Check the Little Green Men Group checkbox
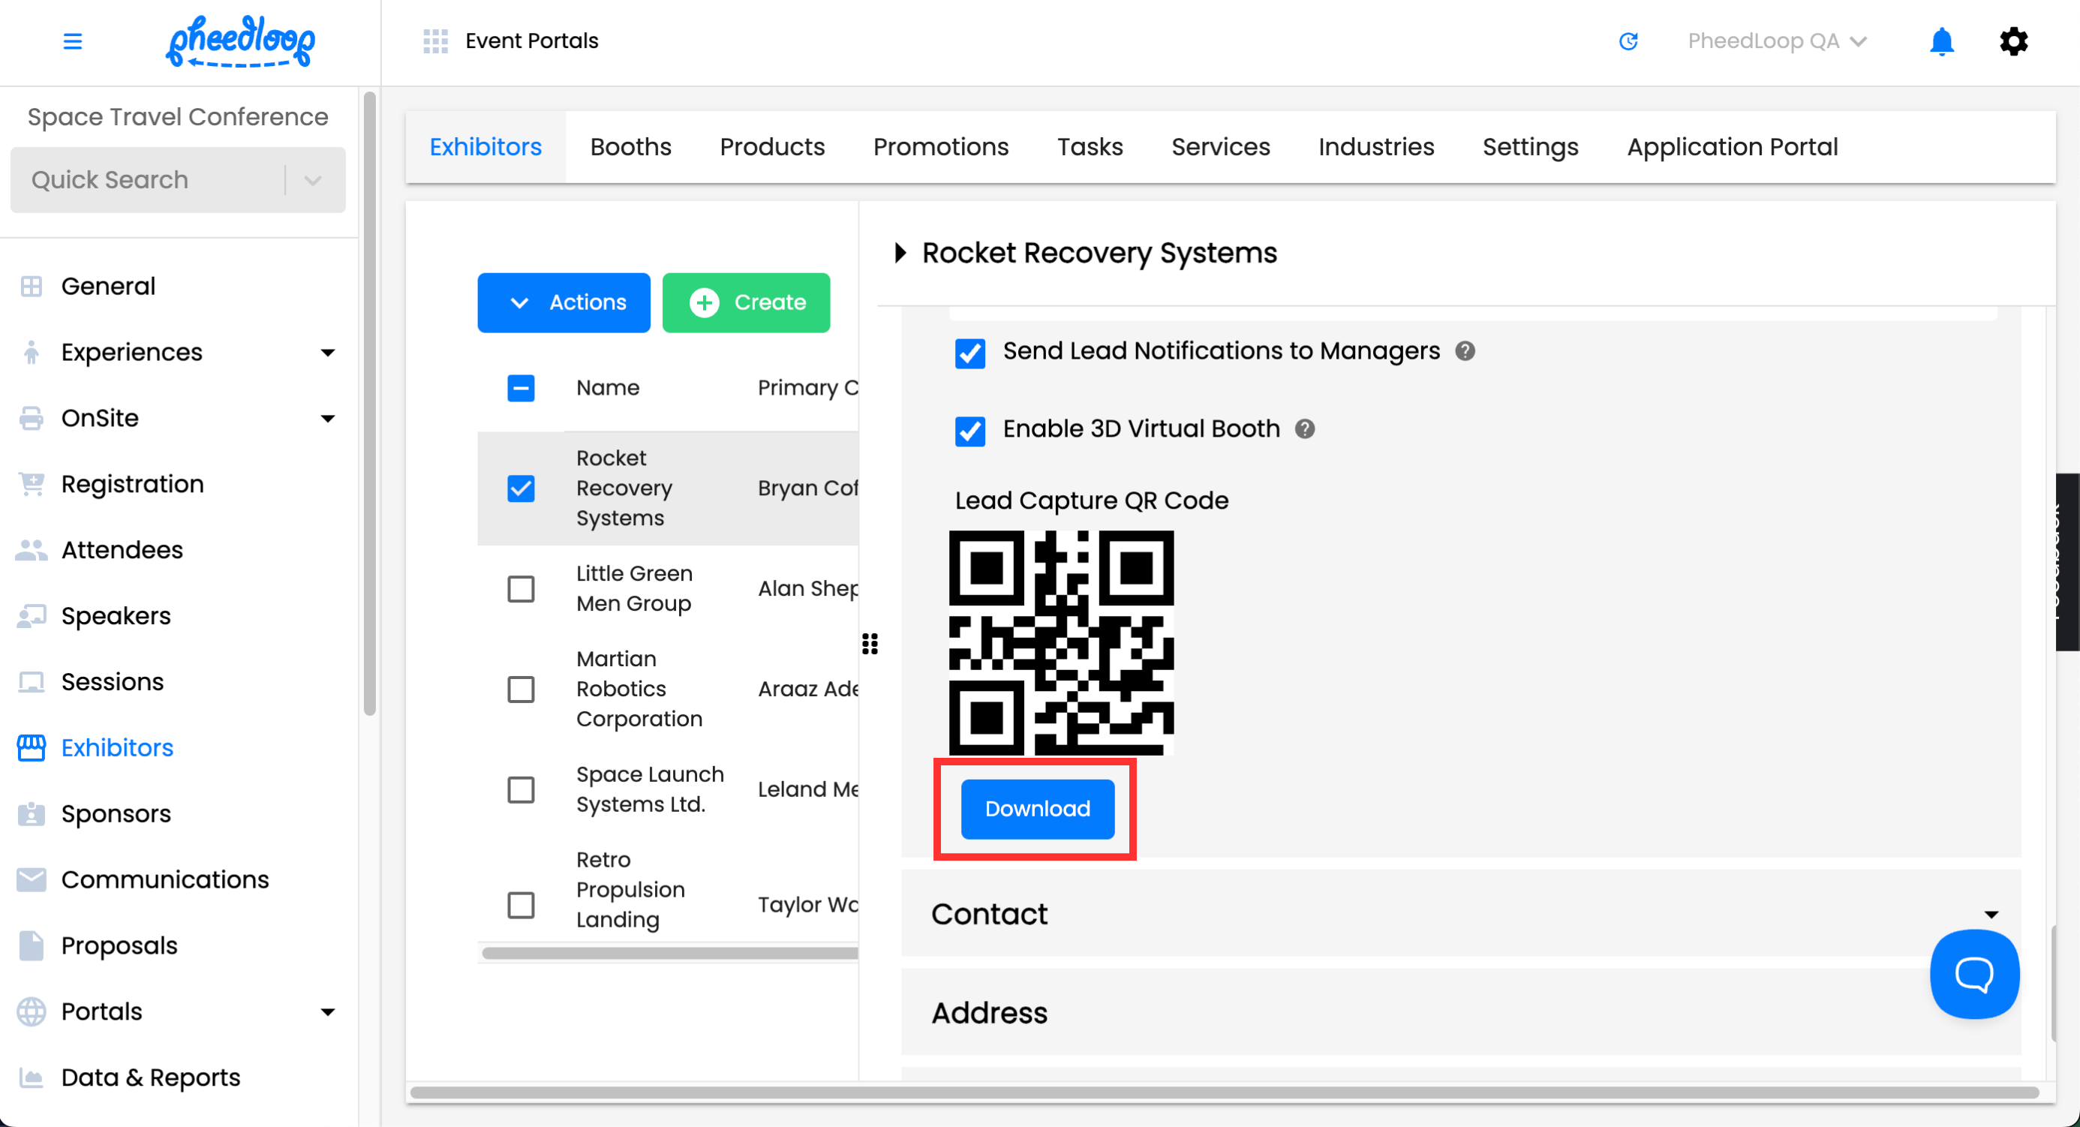 [521, 589]
